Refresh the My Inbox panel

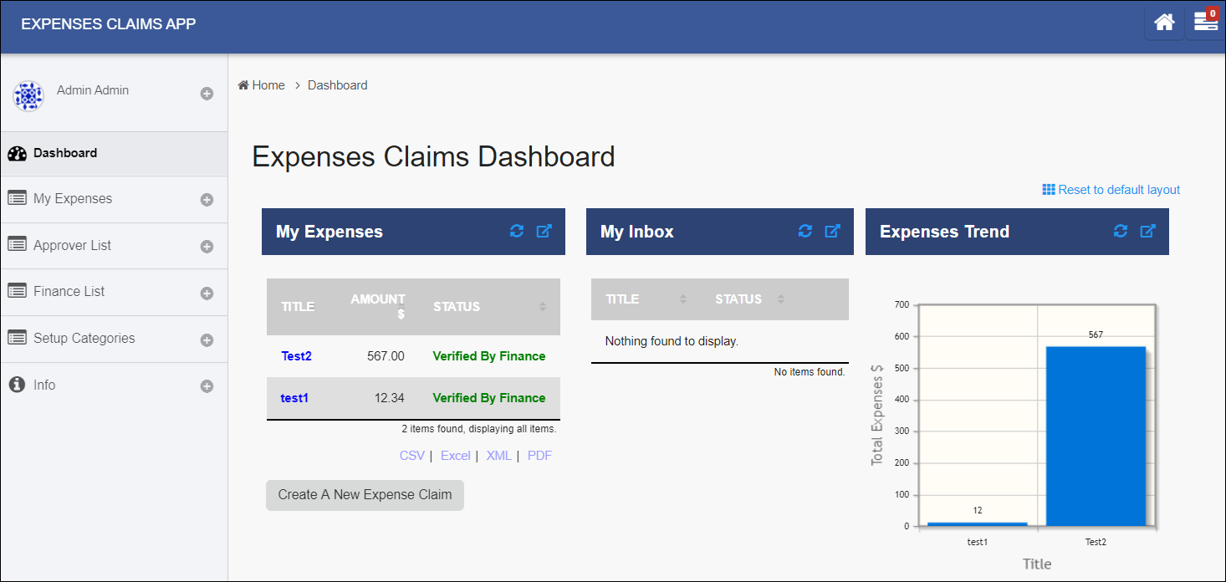[805, 231]
